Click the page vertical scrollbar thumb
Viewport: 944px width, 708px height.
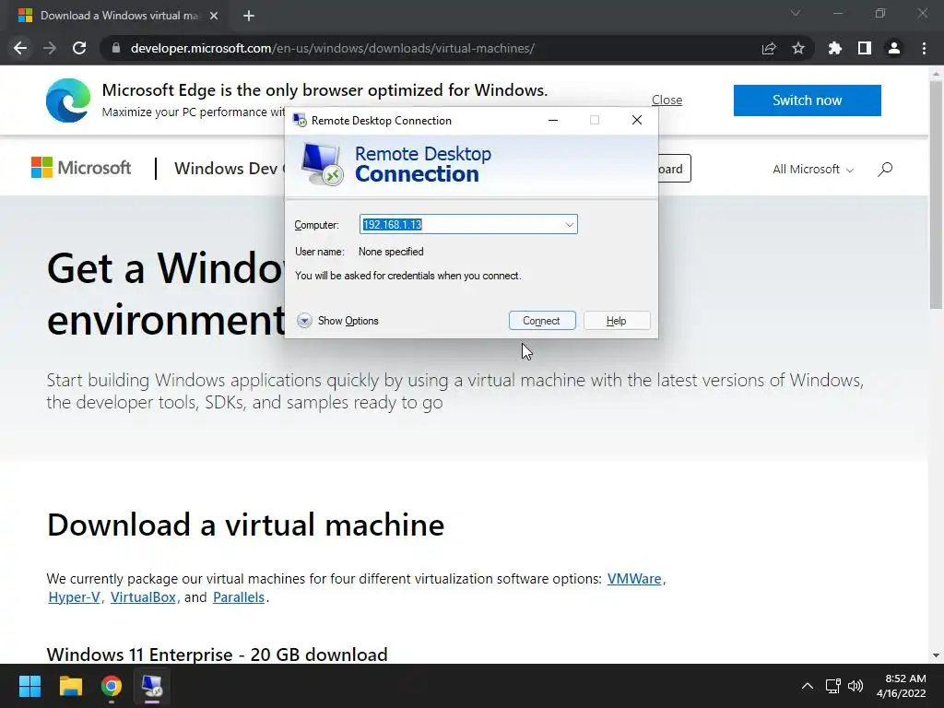(x=936, y=195)
